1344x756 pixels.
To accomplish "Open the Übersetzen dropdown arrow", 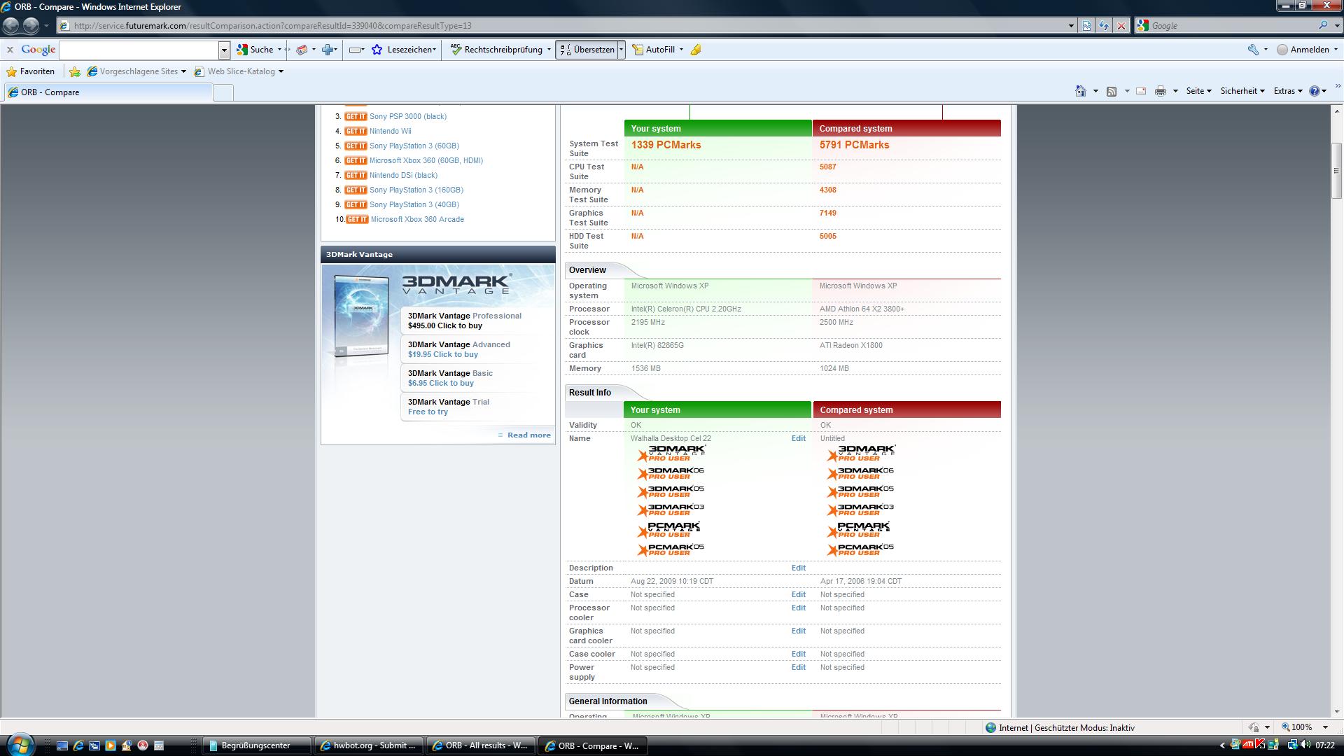I will (621, 50).
